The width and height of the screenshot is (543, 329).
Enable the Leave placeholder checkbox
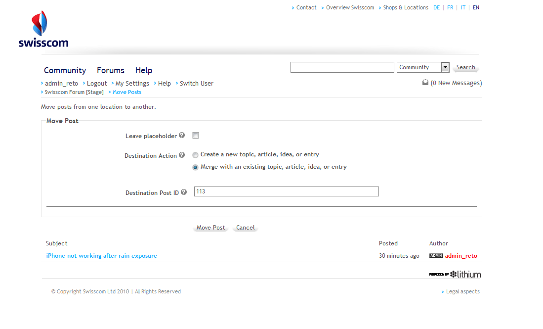(x=196, y=136)
